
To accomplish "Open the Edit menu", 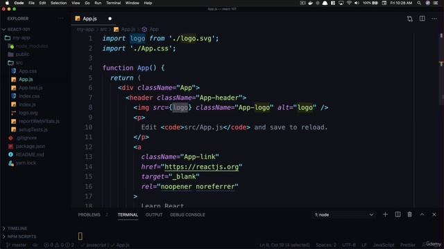I will [42, 3].
